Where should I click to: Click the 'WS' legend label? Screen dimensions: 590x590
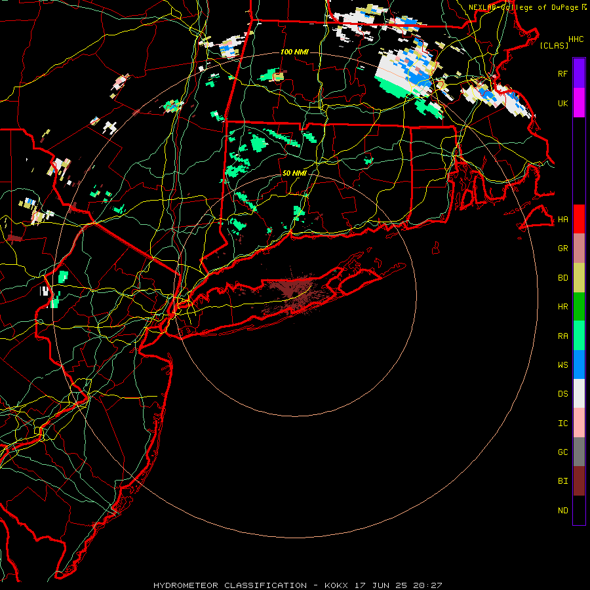(x=562, y=365)
